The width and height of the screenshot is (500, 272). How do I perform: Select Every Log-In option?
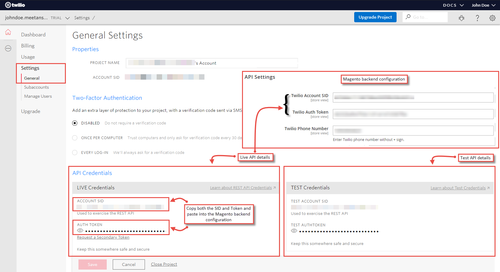[75, 152]
